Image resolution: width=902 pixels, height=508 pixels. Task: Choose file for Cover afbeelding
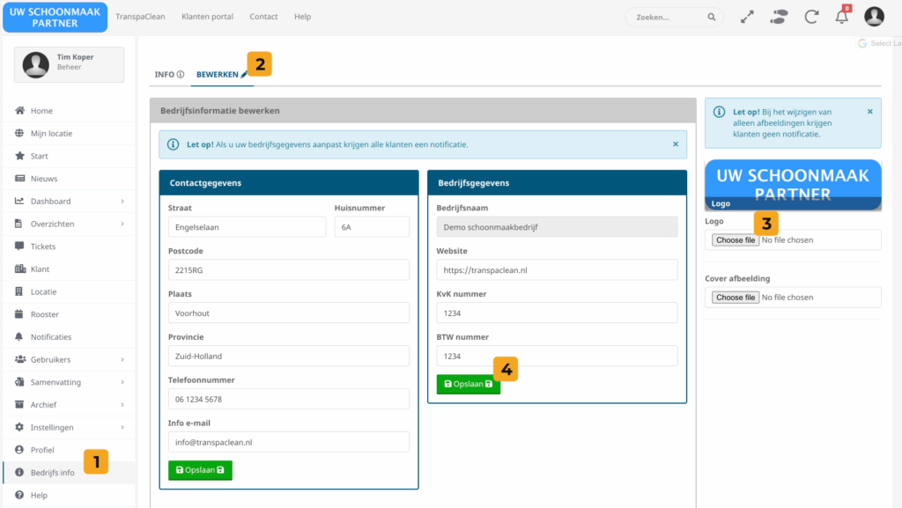pos(736,298)
